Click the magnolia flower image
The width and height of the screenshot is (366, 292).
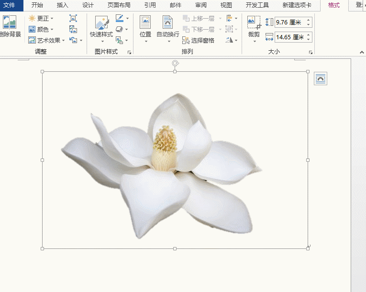pyautogui.click(x=162, y=166)
